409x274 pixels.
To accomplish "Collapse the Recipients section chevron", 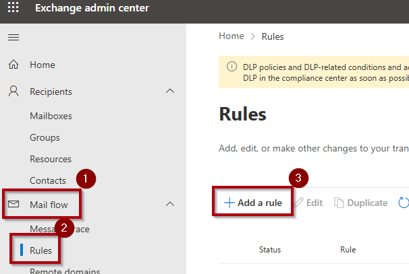I will pyautogui.click(x=170, y=91).
